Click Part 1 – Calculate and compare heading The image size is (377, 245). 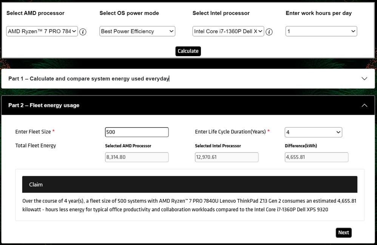click(x=89, y=79)
